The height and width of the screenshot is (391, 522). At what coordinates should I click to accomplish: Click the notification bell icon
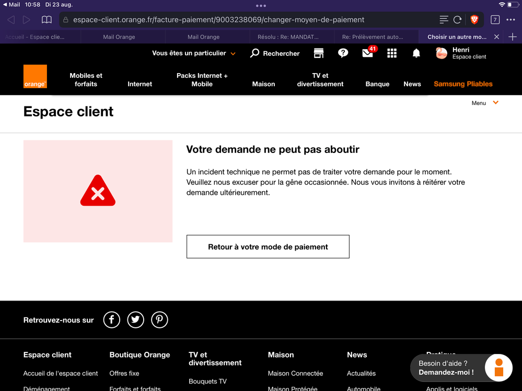416,53
